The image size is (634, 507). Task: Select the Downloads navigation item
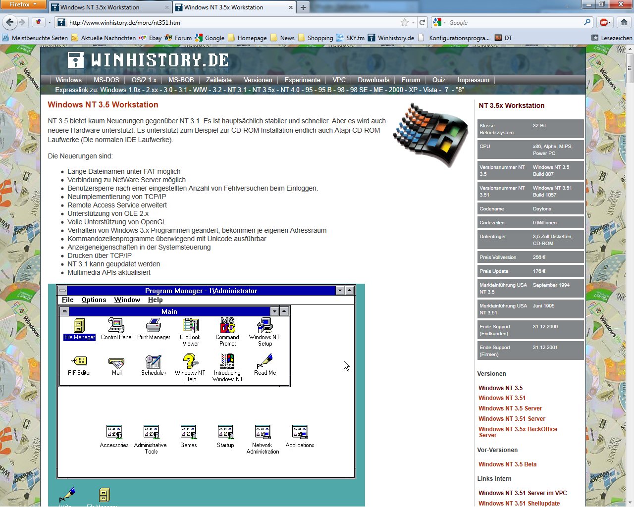click(373, 80)
